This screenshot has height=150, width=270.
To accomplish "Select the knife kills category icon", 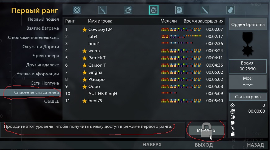I will click(205, 10).
